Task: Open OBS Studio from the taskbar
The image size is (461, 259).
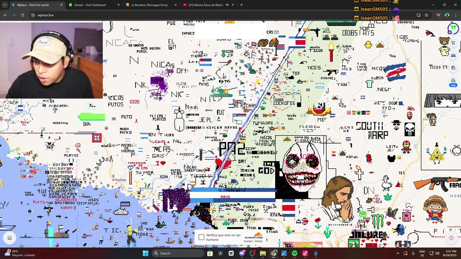Action: tap(252, 253)
